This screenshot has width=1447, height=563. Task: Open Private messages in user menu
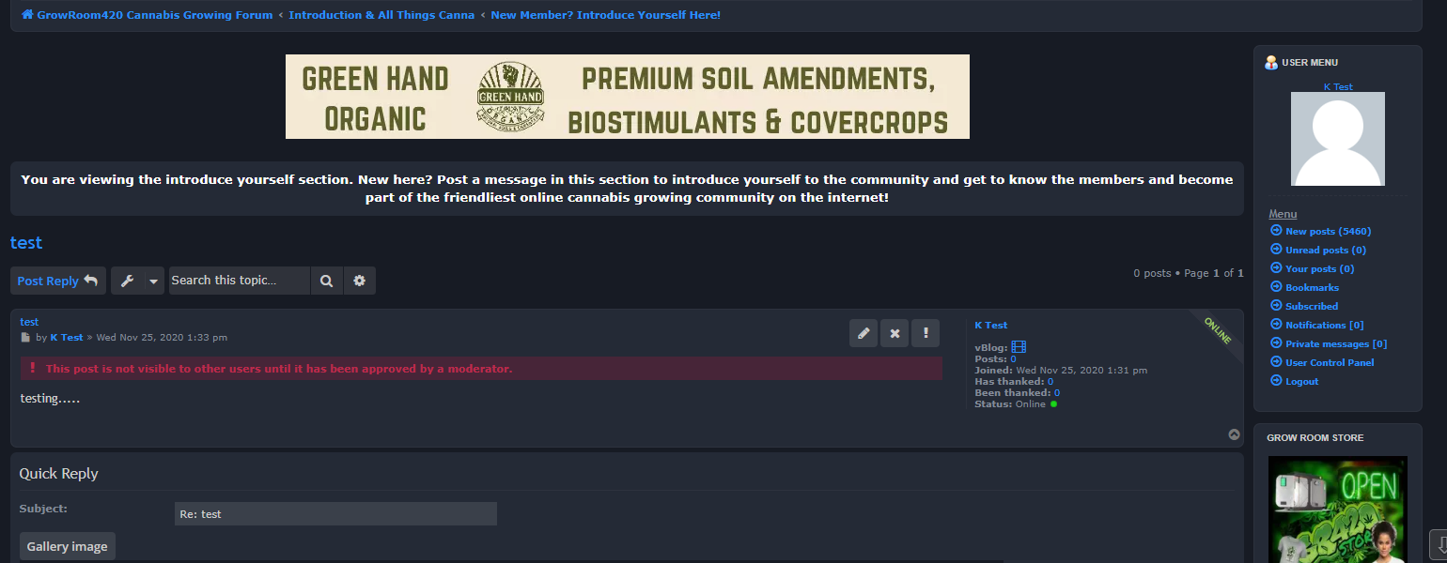(1335, 343)
